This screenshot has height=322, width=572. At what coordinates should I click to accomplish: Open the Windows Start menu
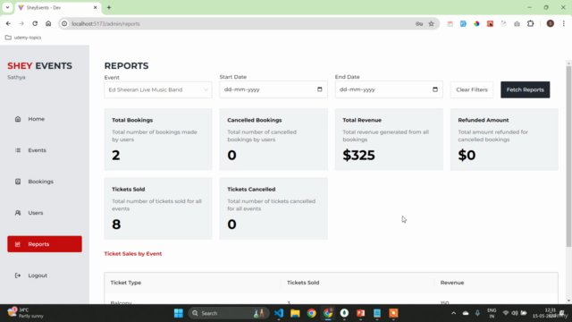click(x=179, y=313)
